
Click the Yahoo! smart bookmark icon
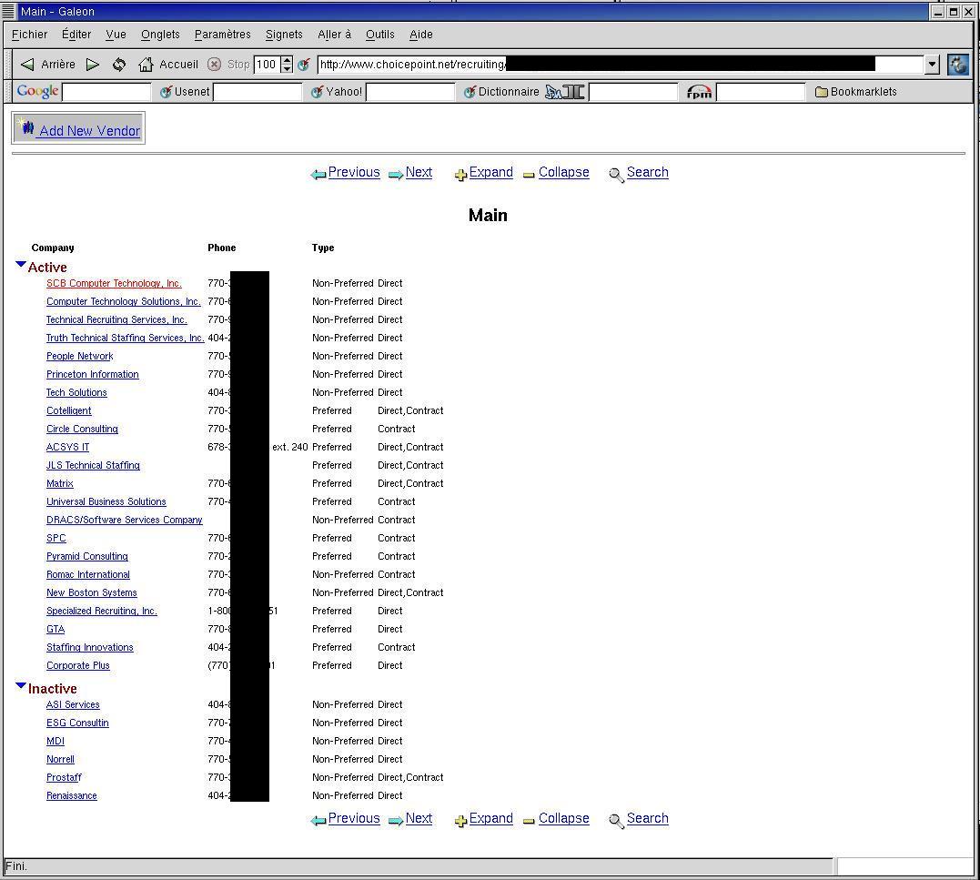[x=318, y=92]
